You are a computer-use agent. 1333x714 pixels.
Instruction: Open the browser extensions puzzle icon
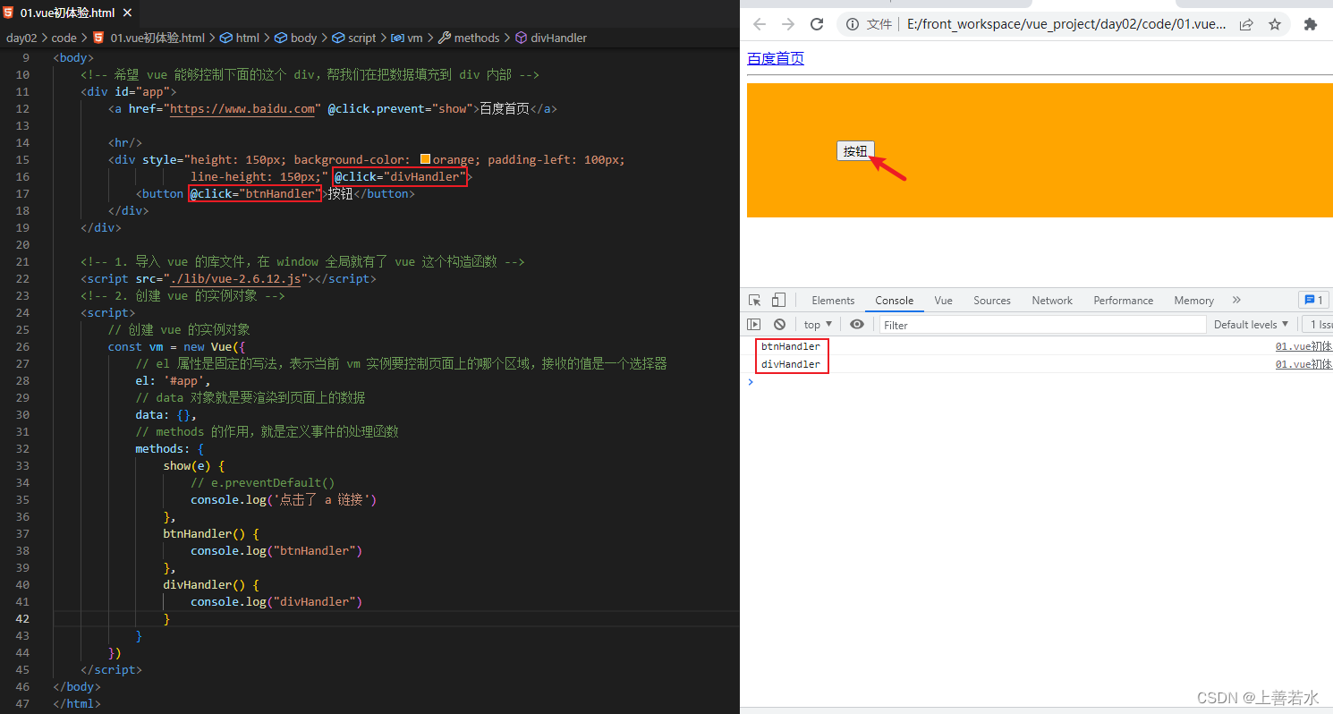click(x=1311, y=24)
